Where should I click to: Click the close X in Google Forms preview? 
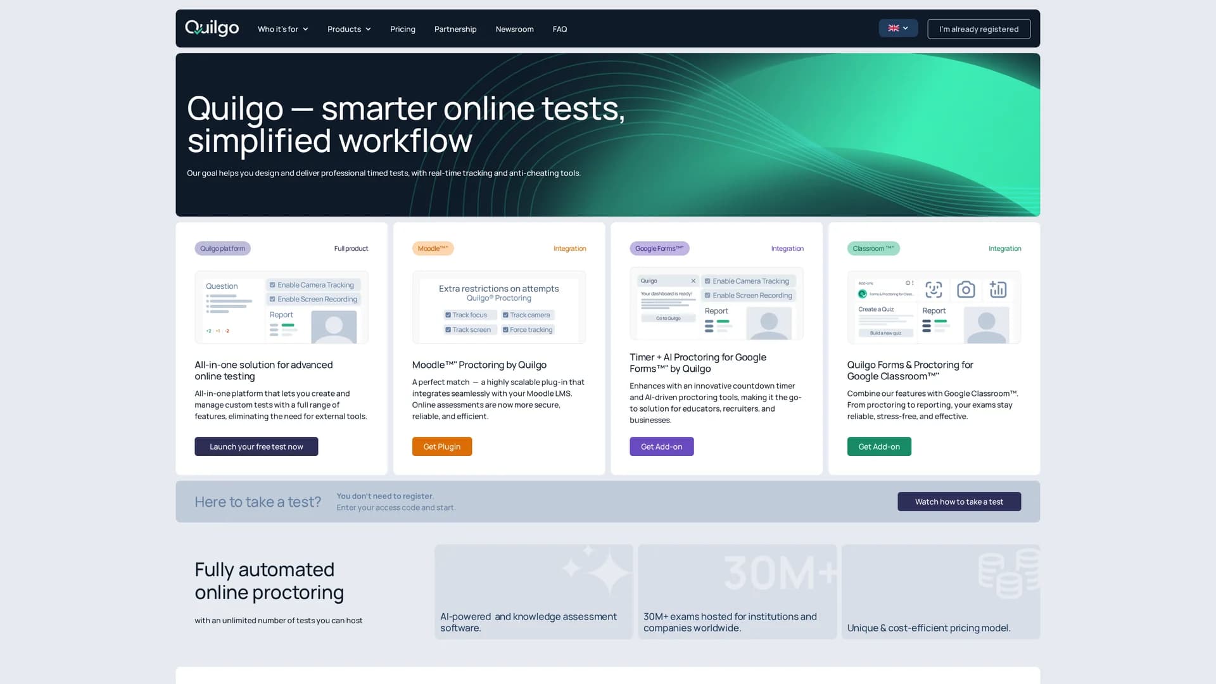click(x=693, y=281)
